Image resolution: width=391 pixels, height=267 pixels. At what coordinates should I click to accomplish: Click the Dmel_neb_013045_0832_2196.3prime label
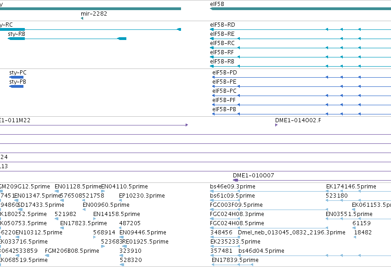[x=291, y=233]
